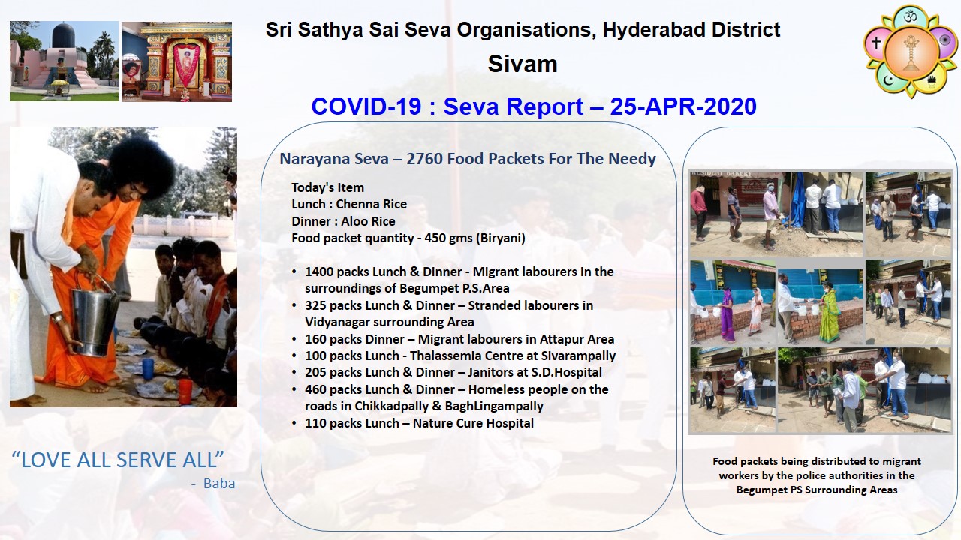Select the "110 packs Lunch – Nature Cure Hospital" bullet

tap(413, 423)
